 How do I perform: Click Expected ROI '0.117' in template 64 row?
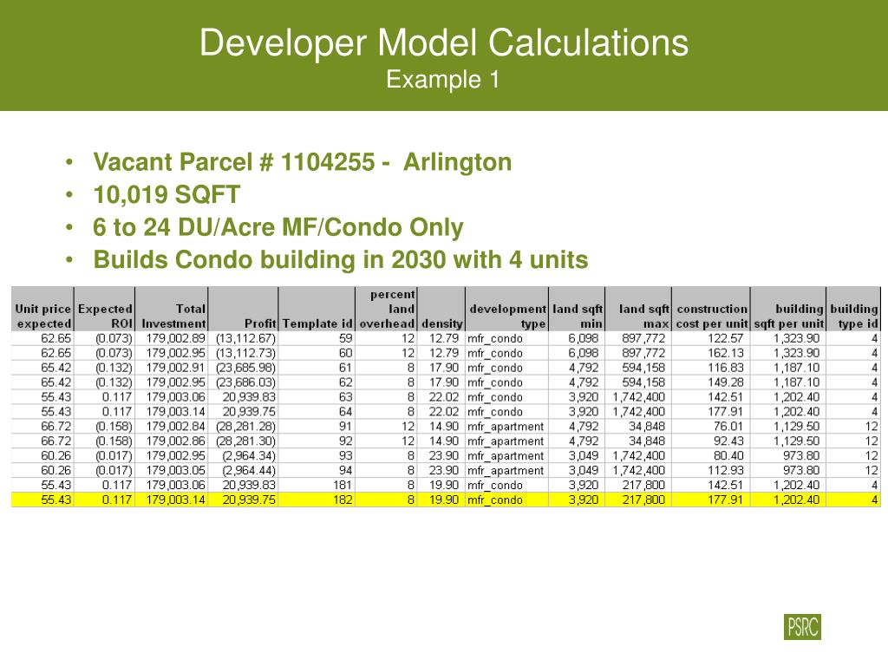pos(105,412)
